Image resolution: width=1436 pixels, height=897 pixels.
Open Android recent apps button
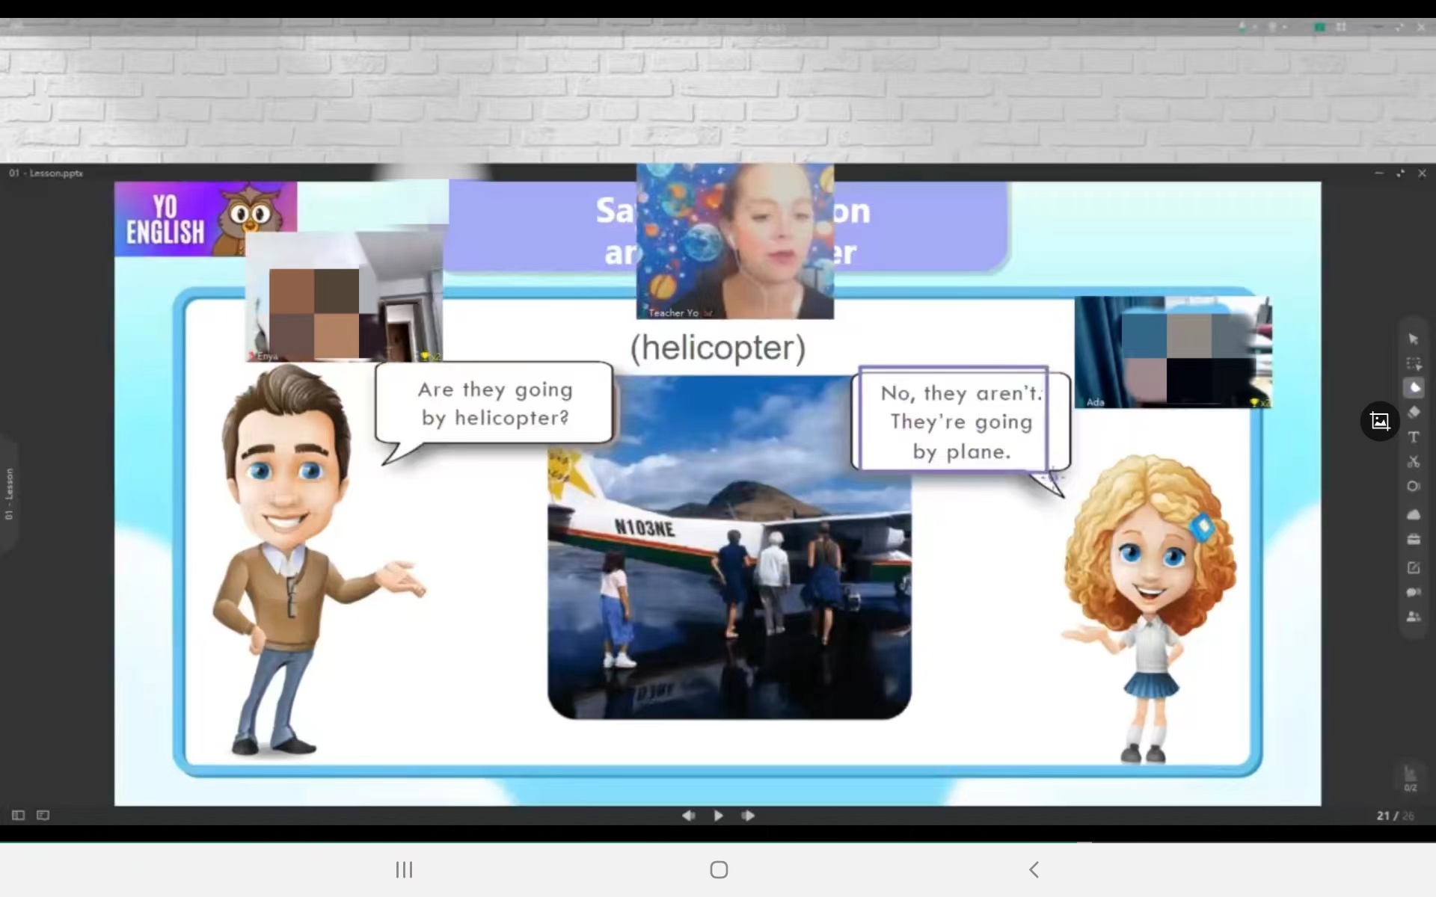tap(404, 869)
